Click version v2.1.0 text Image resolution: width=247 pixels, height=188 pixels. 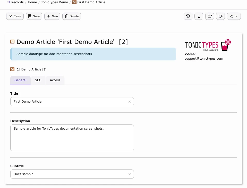190,54
